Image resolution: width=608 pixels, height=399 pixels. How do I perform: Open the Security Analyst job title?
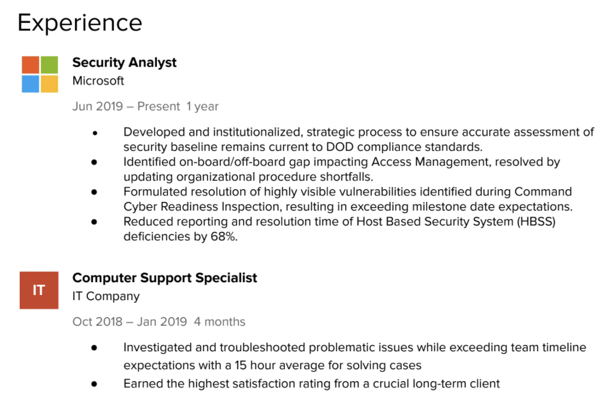point(124,62)
